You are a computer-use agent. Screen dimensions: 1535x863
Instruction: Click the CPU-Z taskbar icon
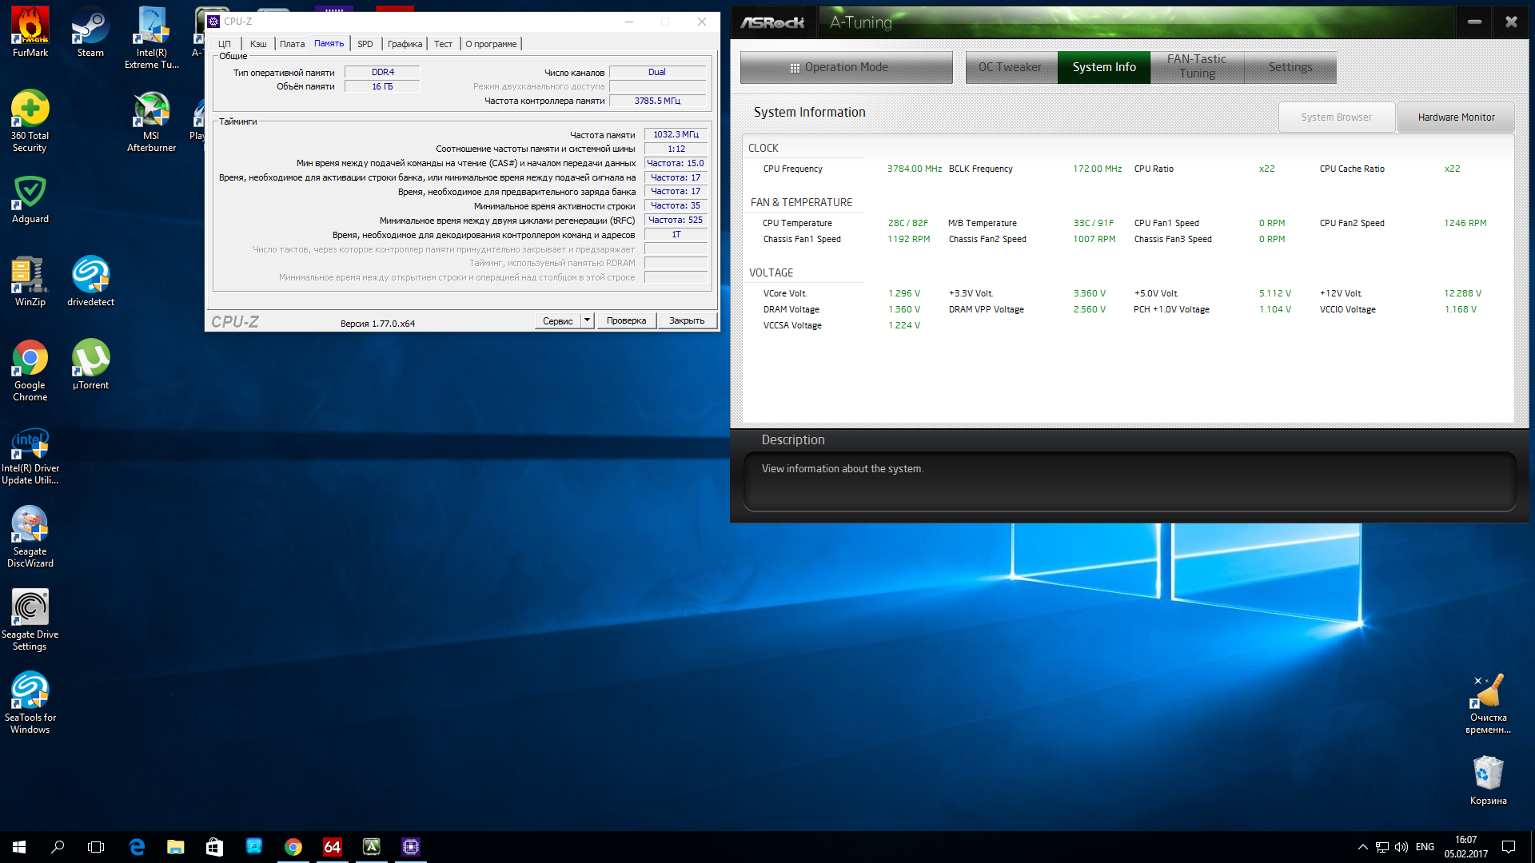click(411, 847)
